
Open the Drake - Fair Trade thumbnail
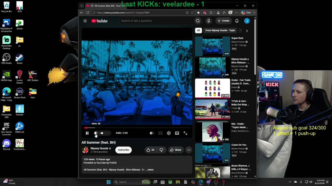[212, 88]
